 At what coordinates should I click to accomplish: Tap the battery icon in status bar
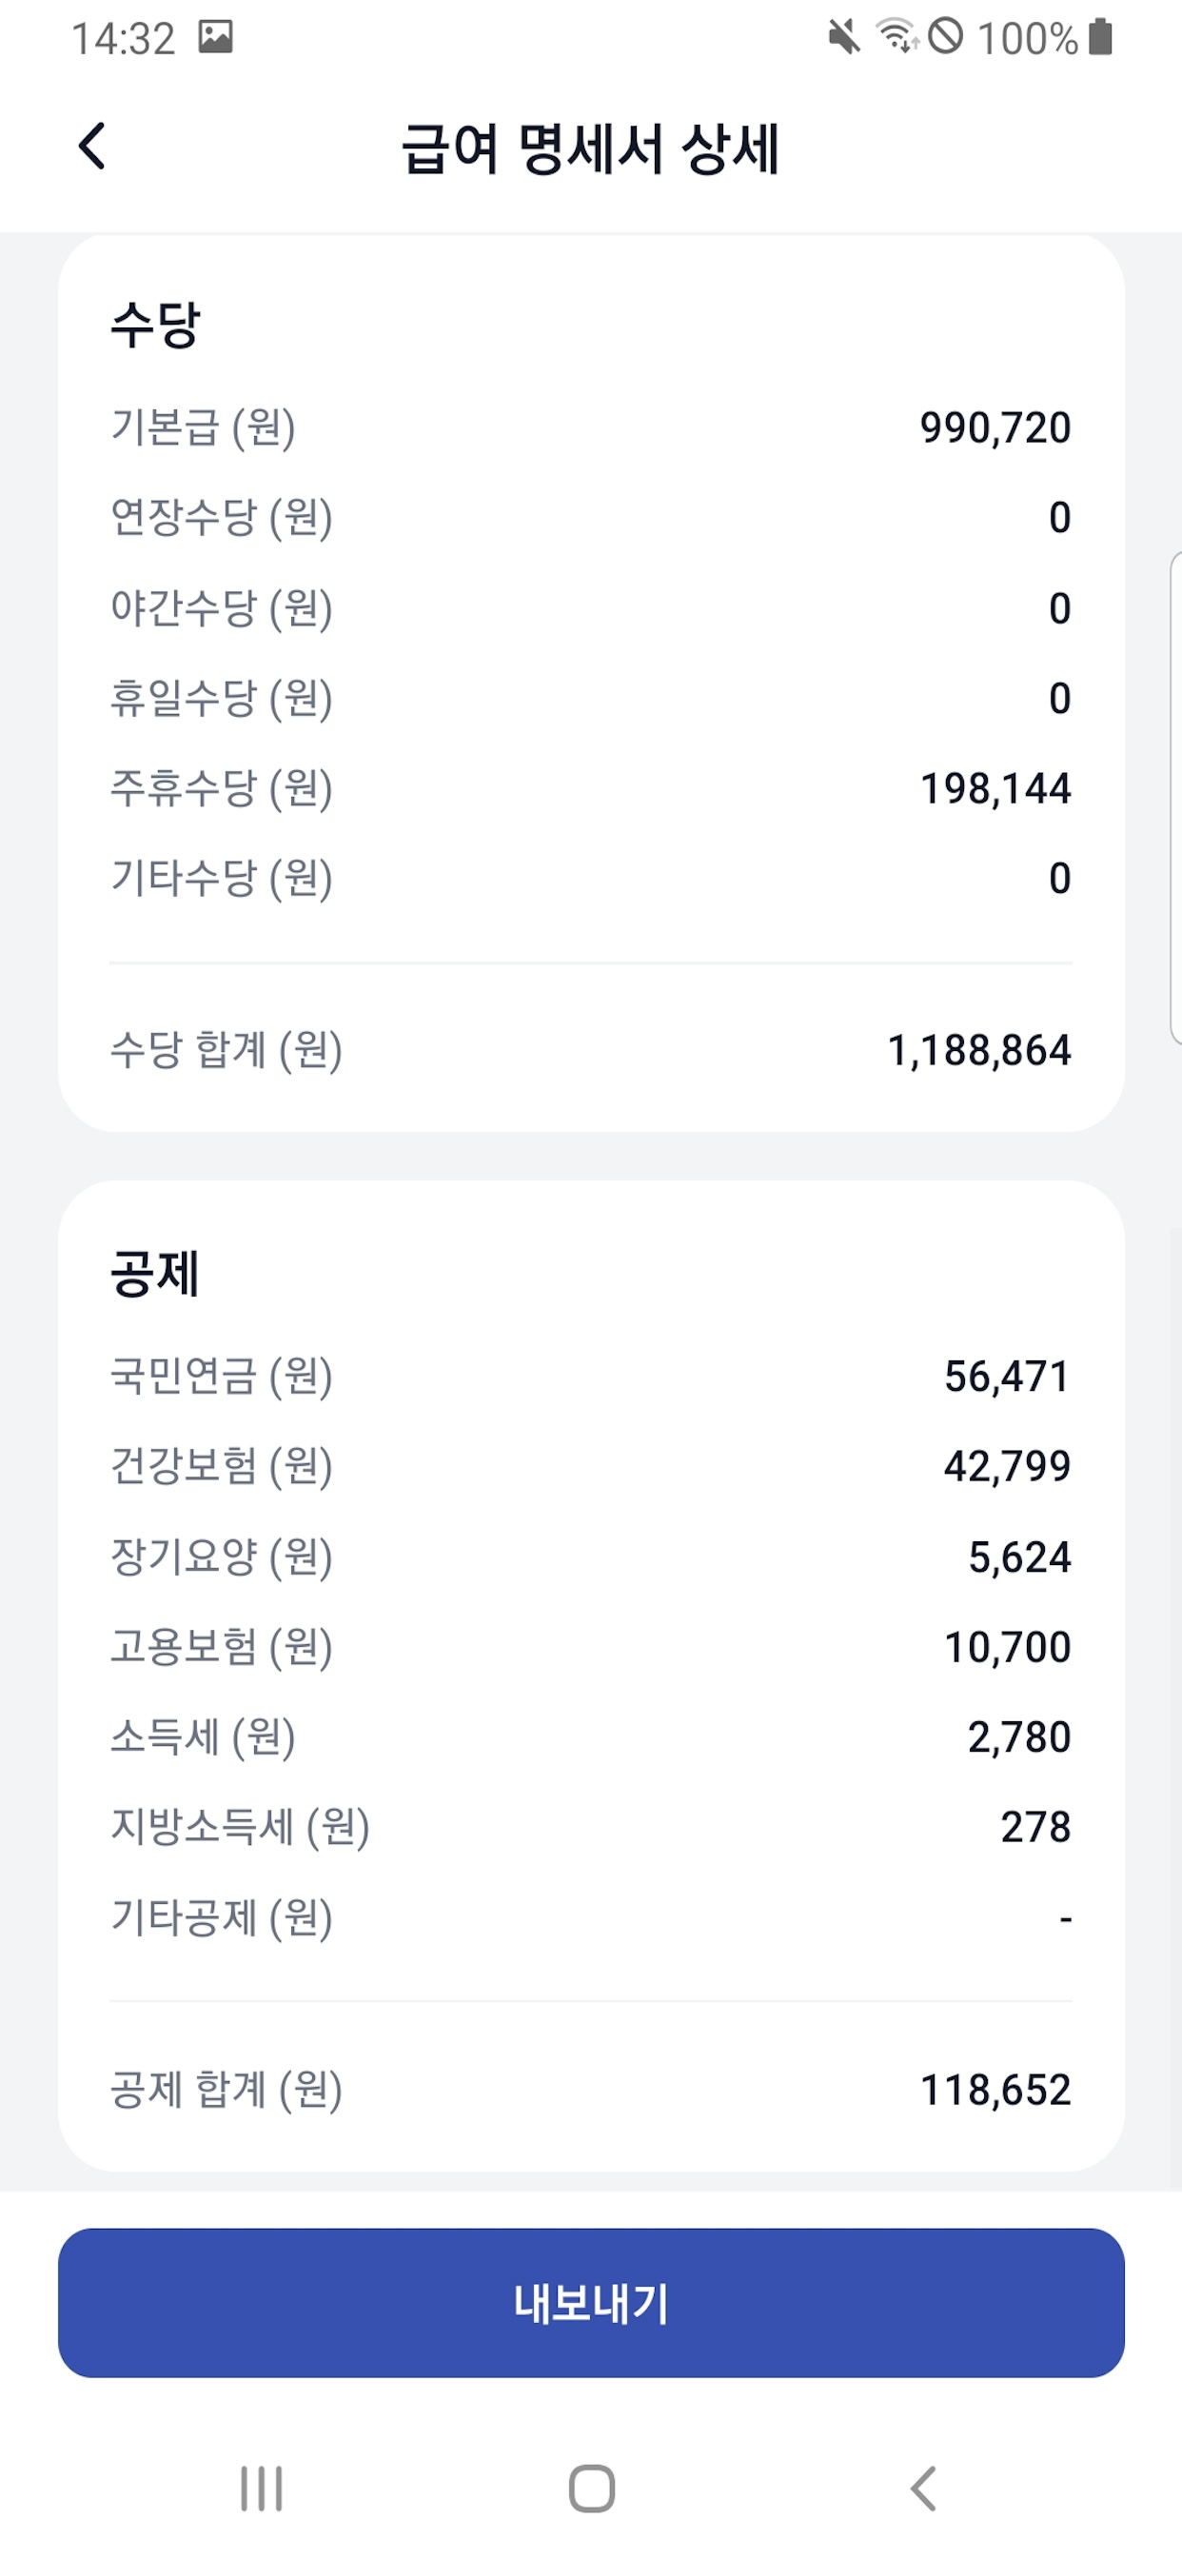coord(1099,37)
